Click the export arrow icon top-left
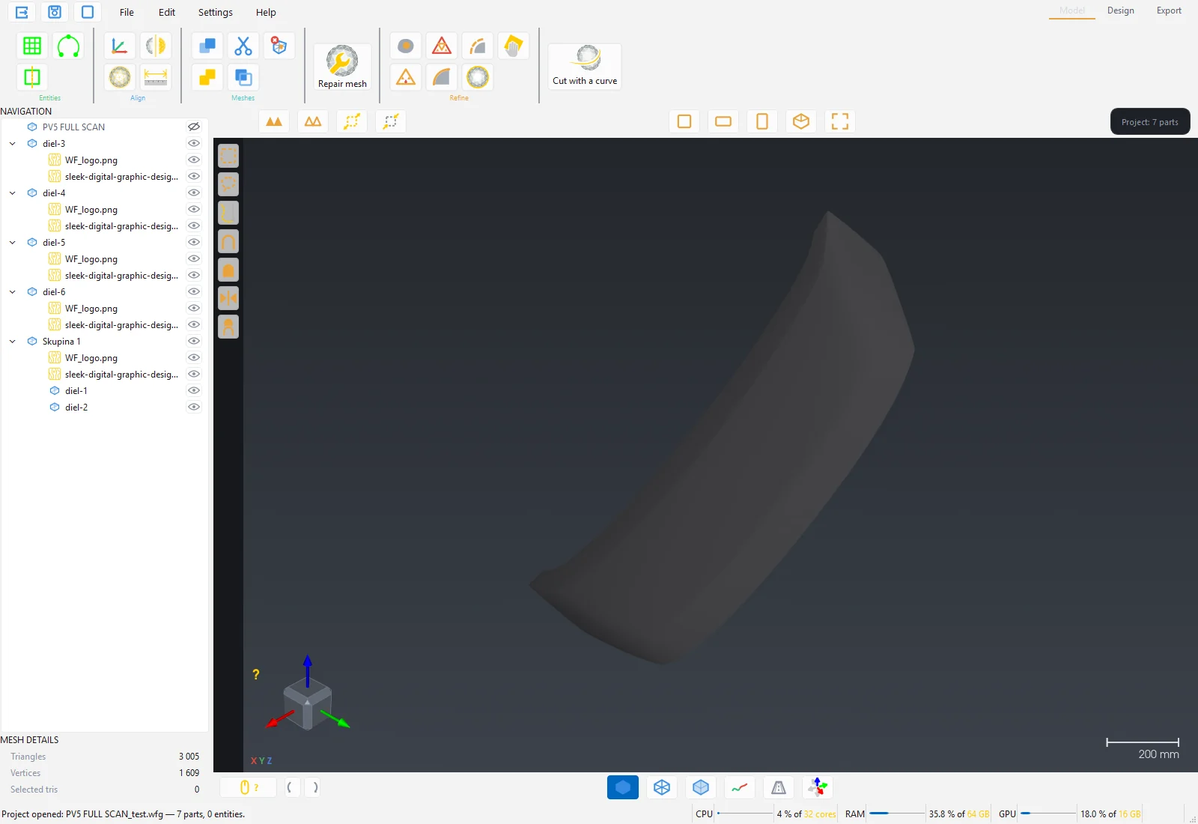This screenshot has width=1198, height=824. pos(22,12)
